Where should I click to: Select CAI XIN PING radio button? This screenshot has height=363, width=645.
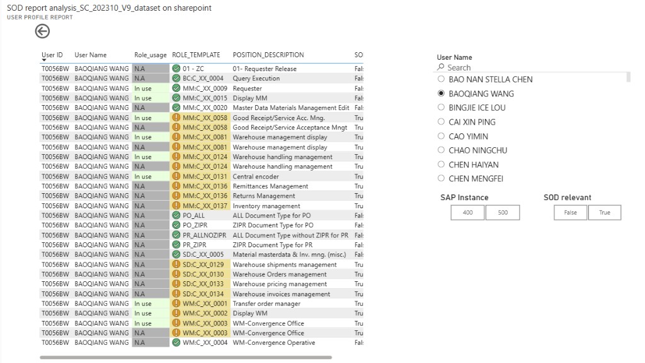441,121
